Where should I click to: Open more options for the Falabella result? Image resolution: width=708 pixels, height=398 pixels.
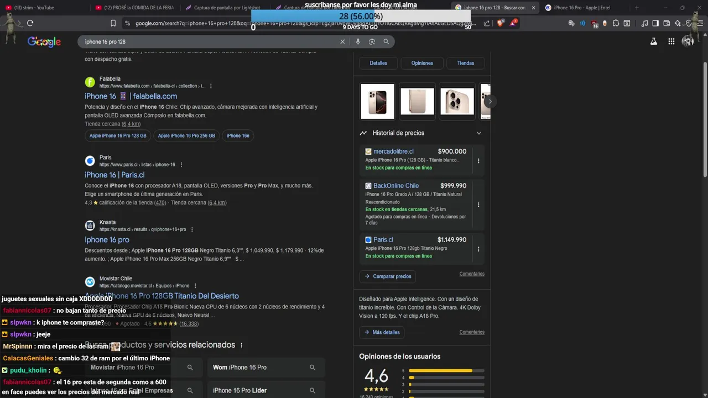click(211, 86)
